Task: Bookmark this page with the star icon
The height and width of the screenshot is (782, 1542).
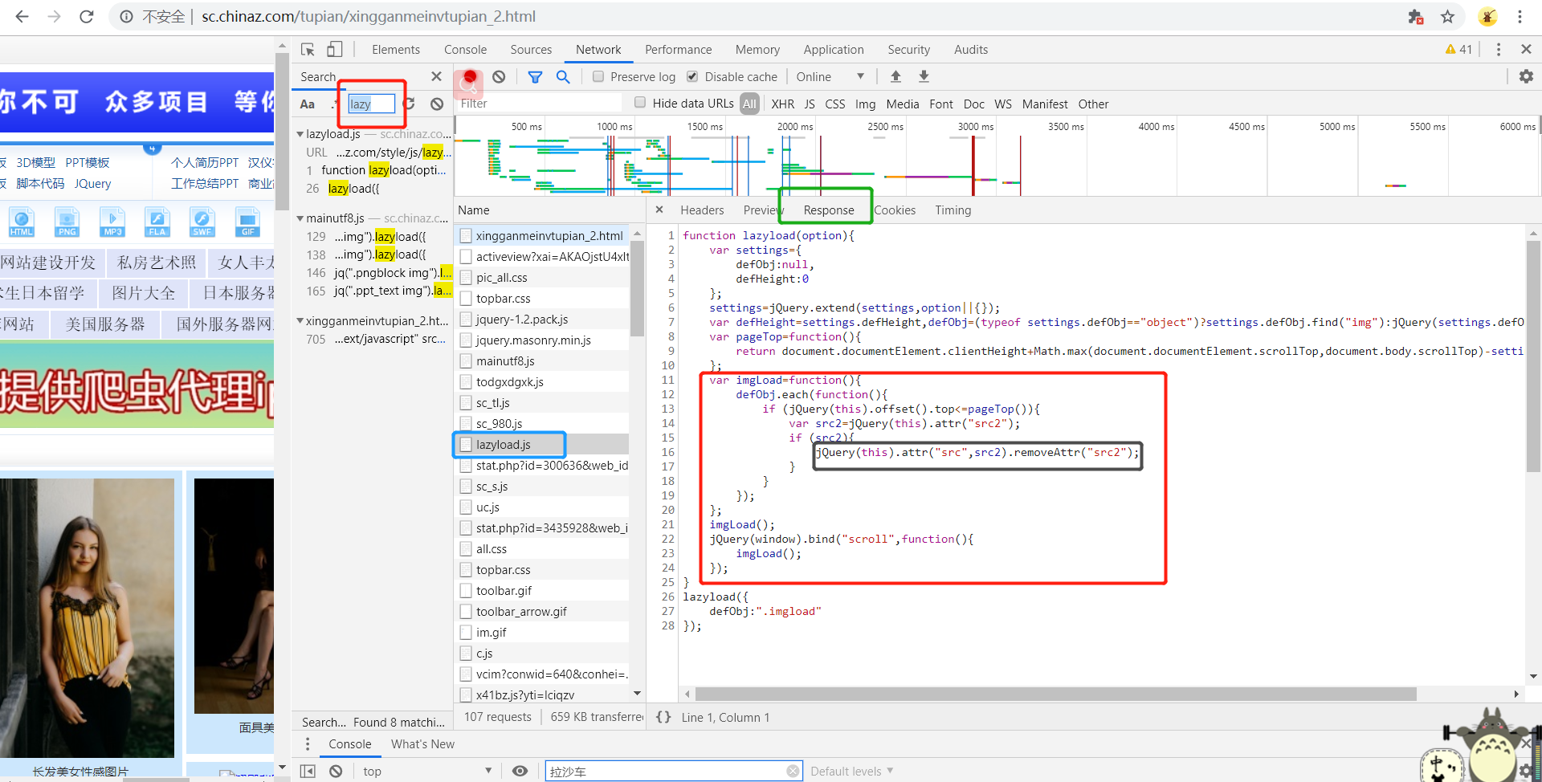Action: 1447,16
